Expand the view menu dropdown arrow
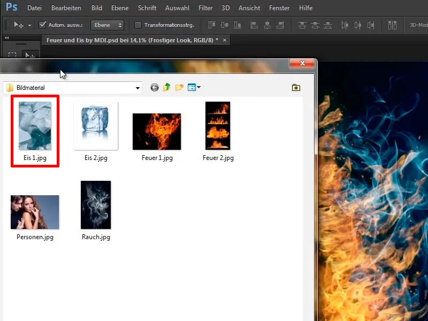The height and width of the screenshot is (321, 428). tap(198, 87)
